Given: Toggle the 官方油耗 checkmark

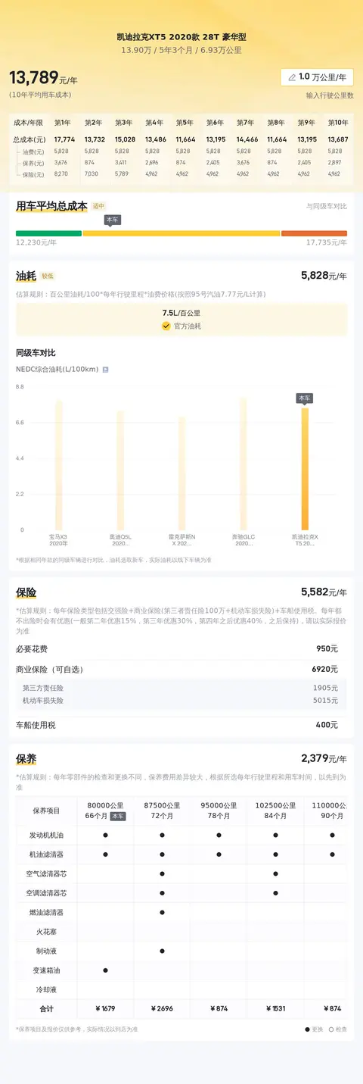Looking at the screenshot, I should click(166, 326).
